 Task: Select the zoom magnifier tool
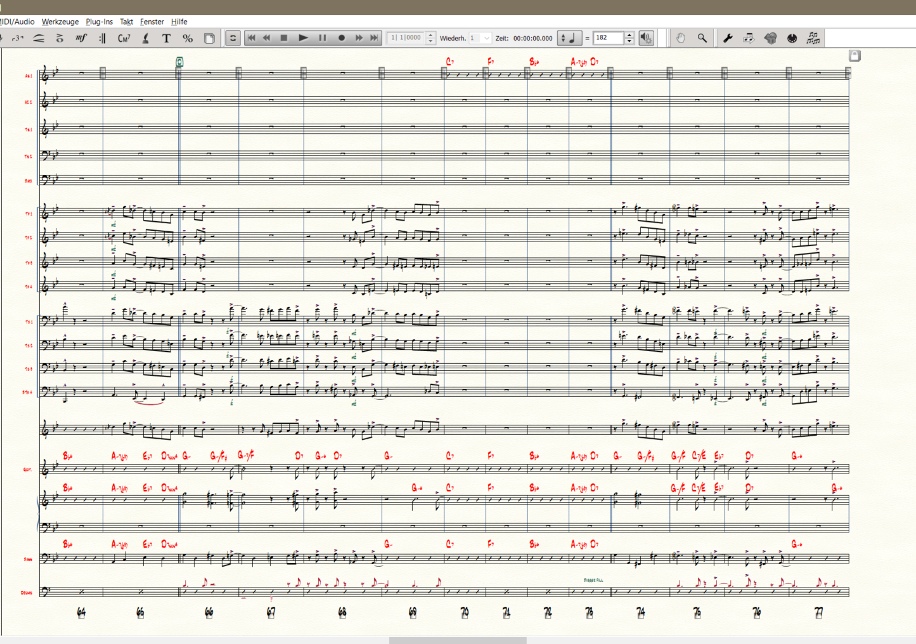point(702,38)
